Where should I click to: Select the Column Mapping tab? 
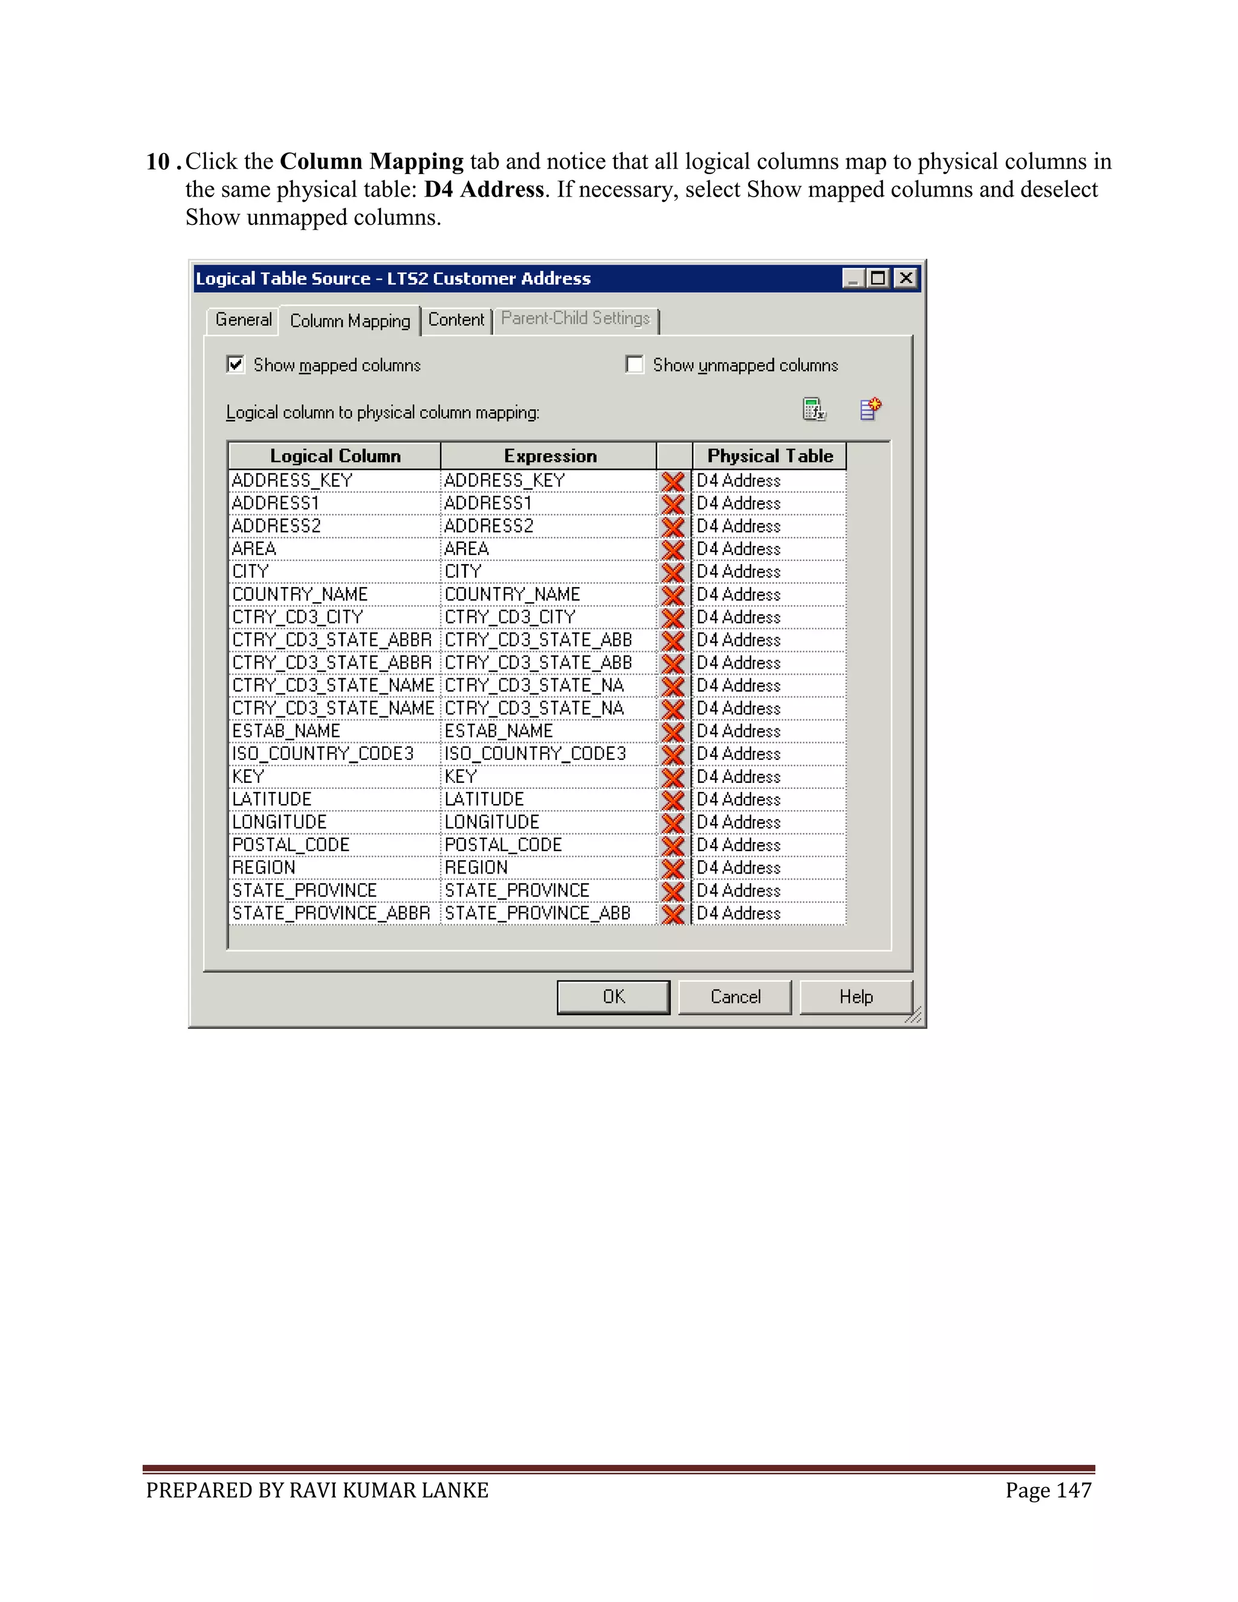pyautogui.click(x=350, y=320)
